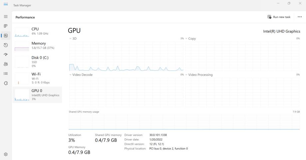The width and height of the screenshot is (306, 160).
Task: Open the Users page icon
Action: point(6,64)
